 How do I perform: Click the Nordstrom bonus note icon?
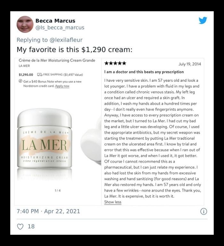(x=20, y=81)
